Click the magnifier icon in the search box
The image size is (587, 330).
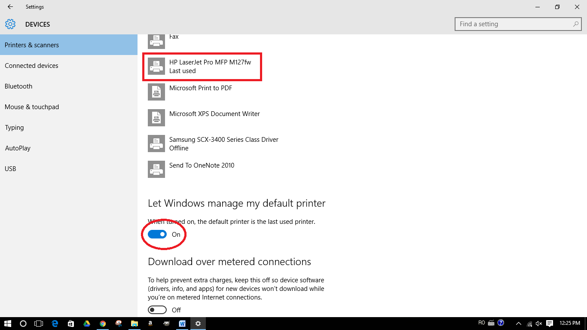576,24
